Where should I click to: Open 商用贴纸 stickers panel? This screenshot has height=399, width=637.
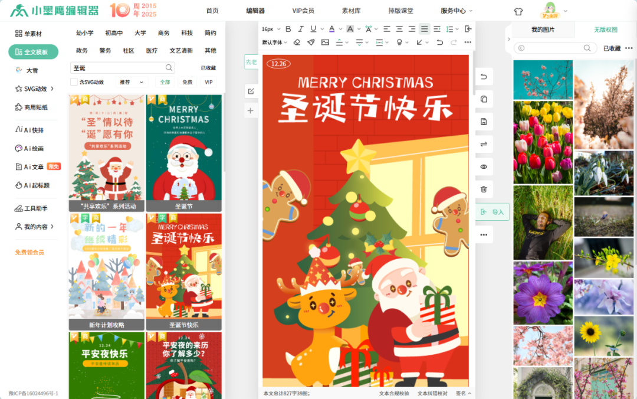point(32,107)
